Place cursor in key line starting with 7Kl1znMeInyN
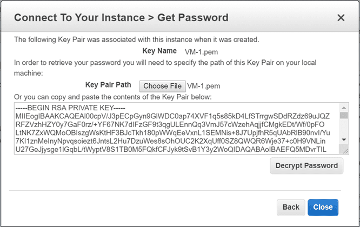360x227 pixels. click(173, 141)
